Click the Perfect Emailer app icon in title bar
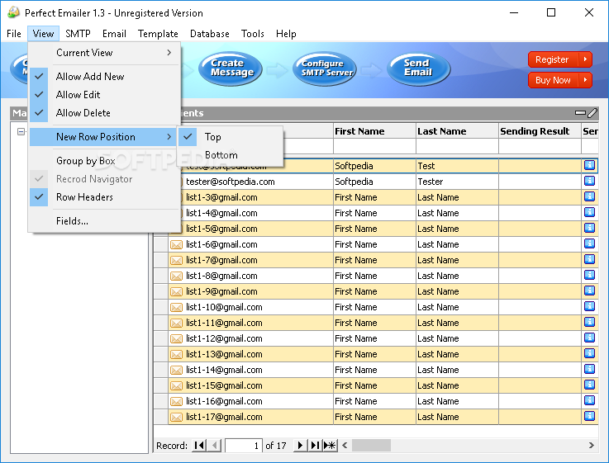 13,12
